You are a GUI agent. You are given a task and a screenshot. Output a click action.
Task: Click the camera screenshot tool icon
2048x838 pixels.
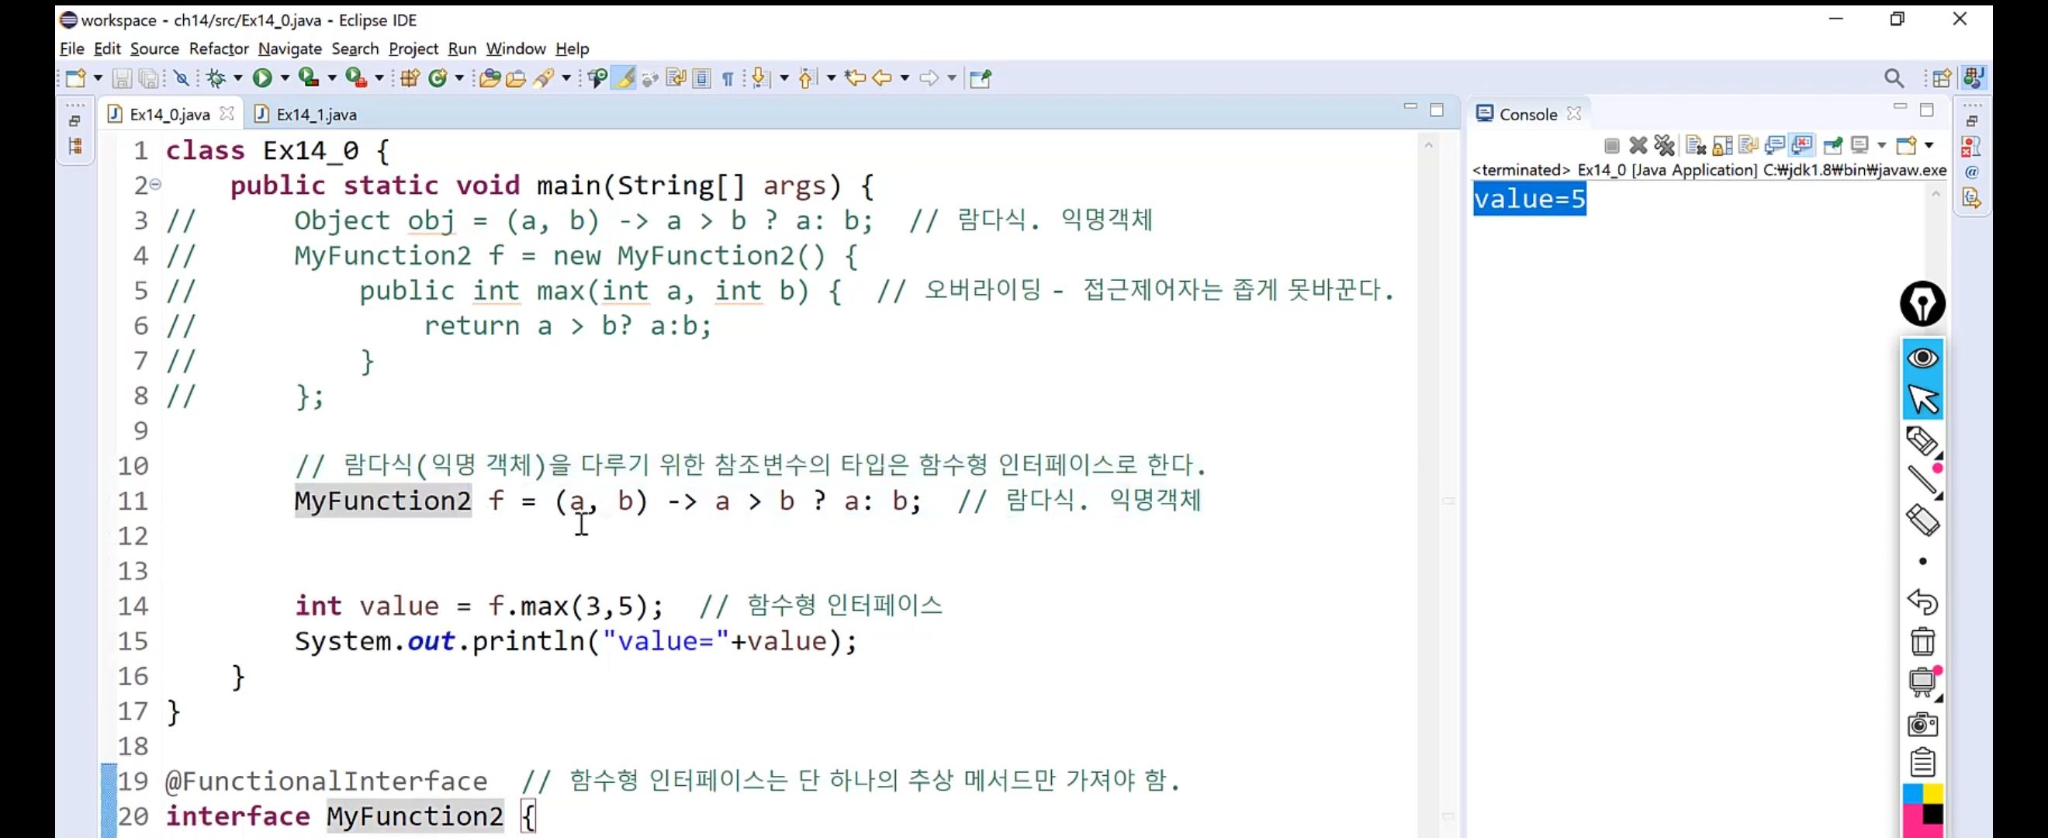(1922, 724)
